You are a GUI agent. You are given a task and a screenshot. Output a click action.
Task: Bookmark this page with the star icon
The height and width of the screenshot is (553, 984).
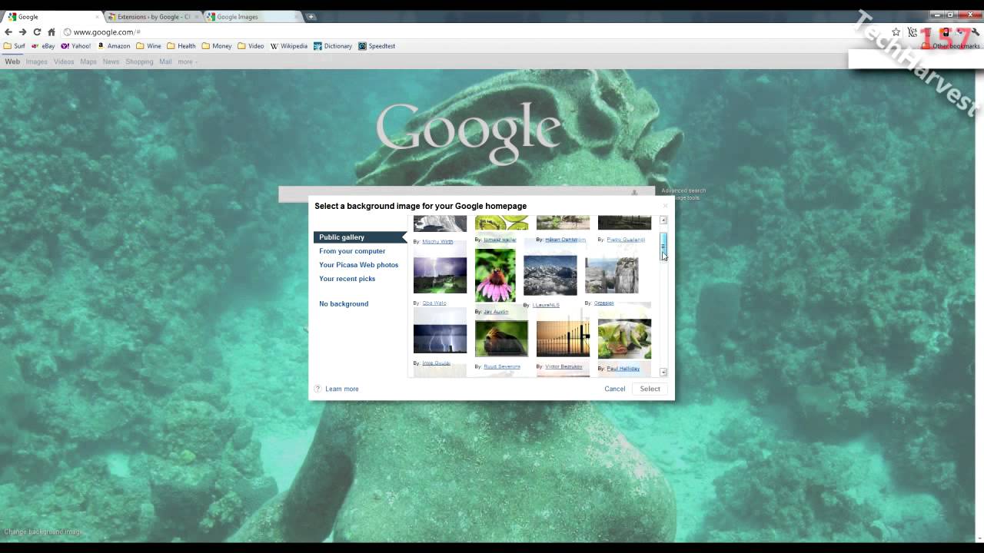click(x=896, y=32)
